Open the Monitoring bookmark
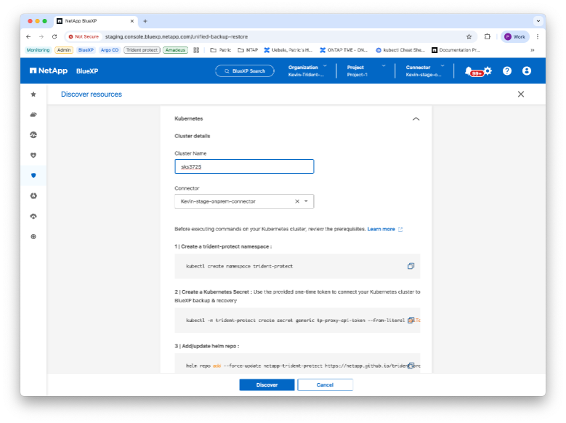 [38, 50]
